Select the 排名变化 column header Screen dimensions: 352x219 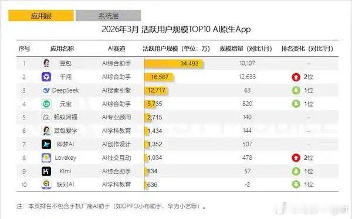(x=307, y=49)
